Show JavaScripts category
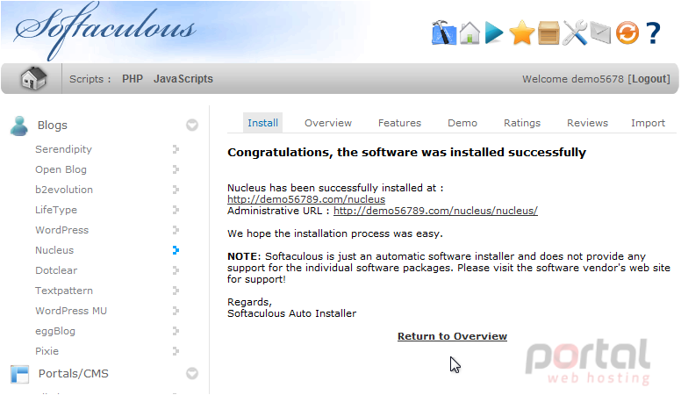 [183, 79]
